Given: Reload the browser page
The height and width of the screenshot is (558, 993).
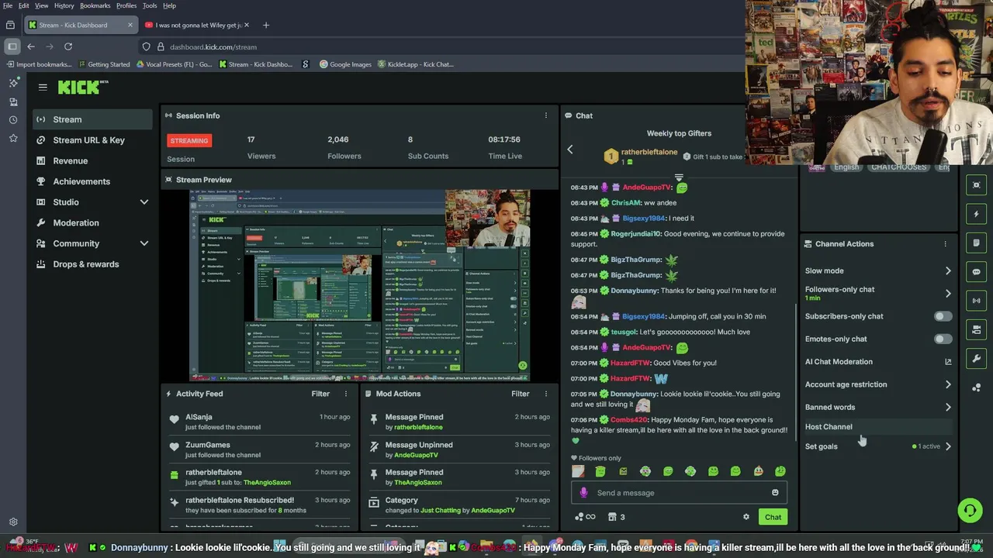Looking at the screenshot, I should [x=68, y=46].
